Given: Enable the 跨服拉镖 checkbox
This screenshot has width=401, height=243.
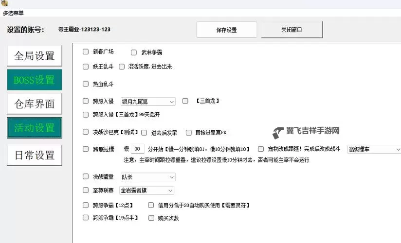Looking at the screenshot, I should (x=86, y=149).
